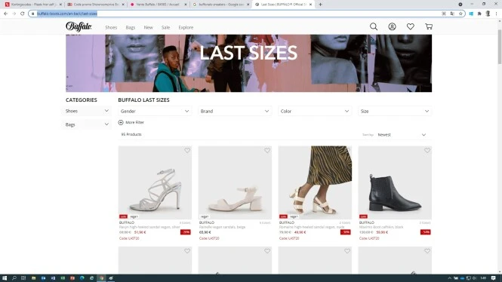The image size is (502, 282).
Task: Favorite the Ravyn silver sandal heart
Action: coord(187,151)
